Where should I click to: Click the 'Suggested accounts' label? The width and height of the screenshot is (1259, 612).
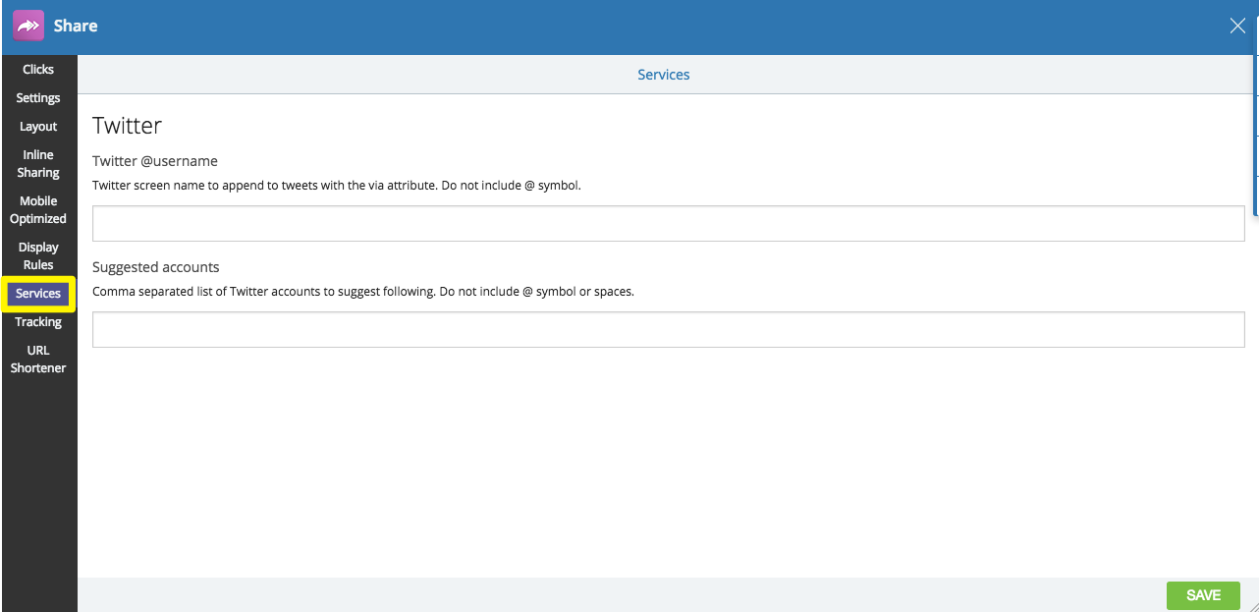coord(156,267)
